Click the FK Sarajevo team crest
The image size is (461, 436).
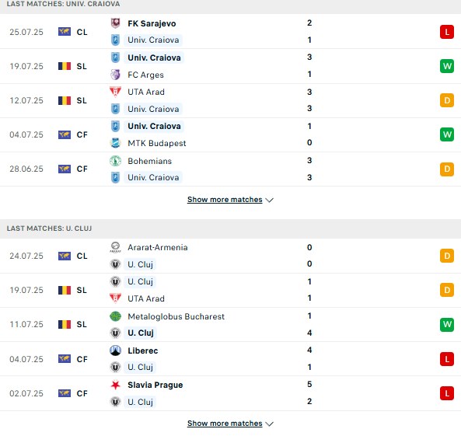[115, 23]
